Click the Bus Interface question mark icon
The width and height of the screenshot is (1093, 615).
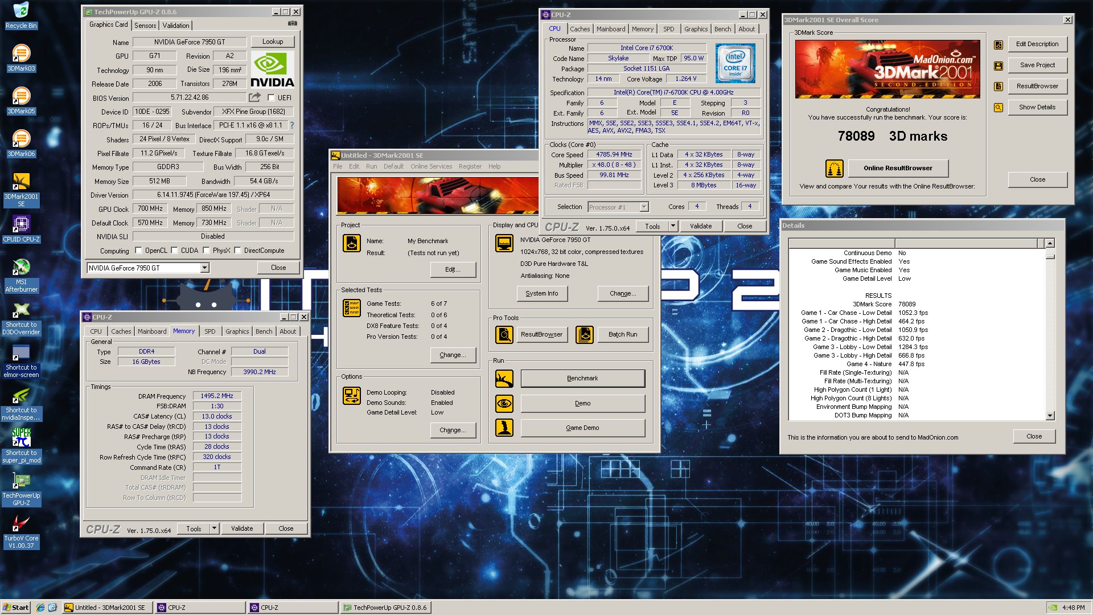coord(292,125)
